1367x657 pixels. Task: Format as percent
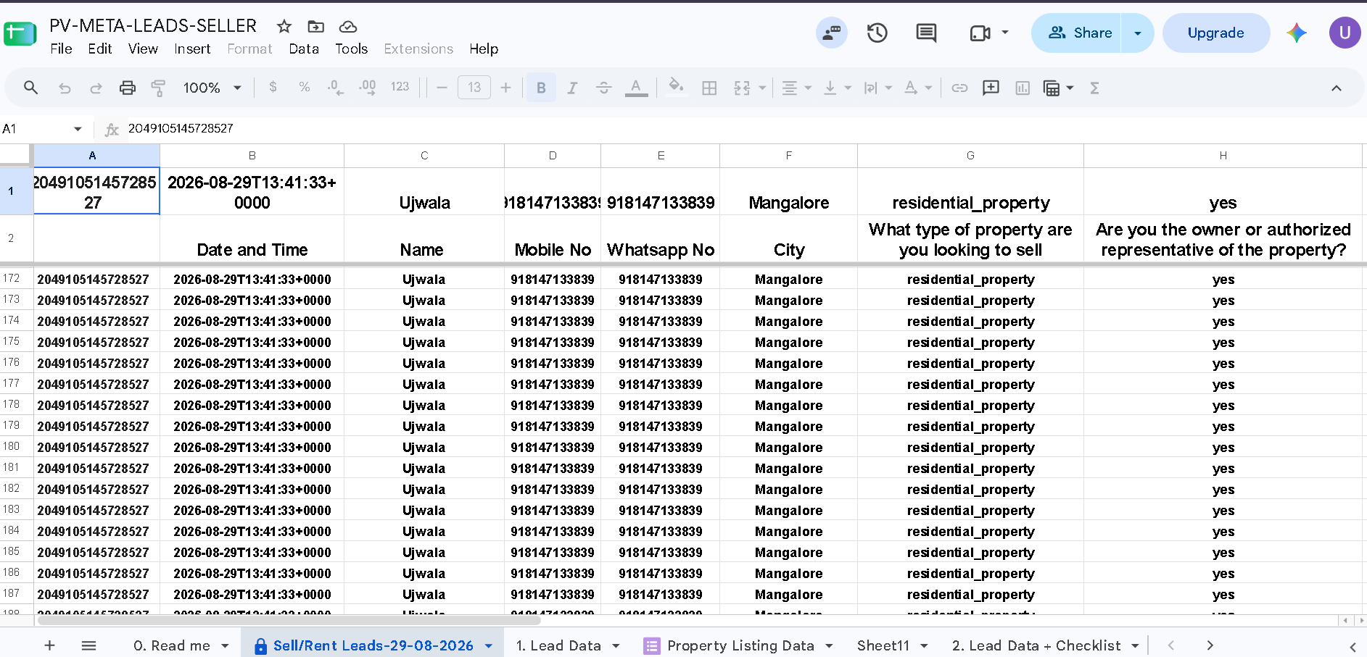(x=305, y=87)
